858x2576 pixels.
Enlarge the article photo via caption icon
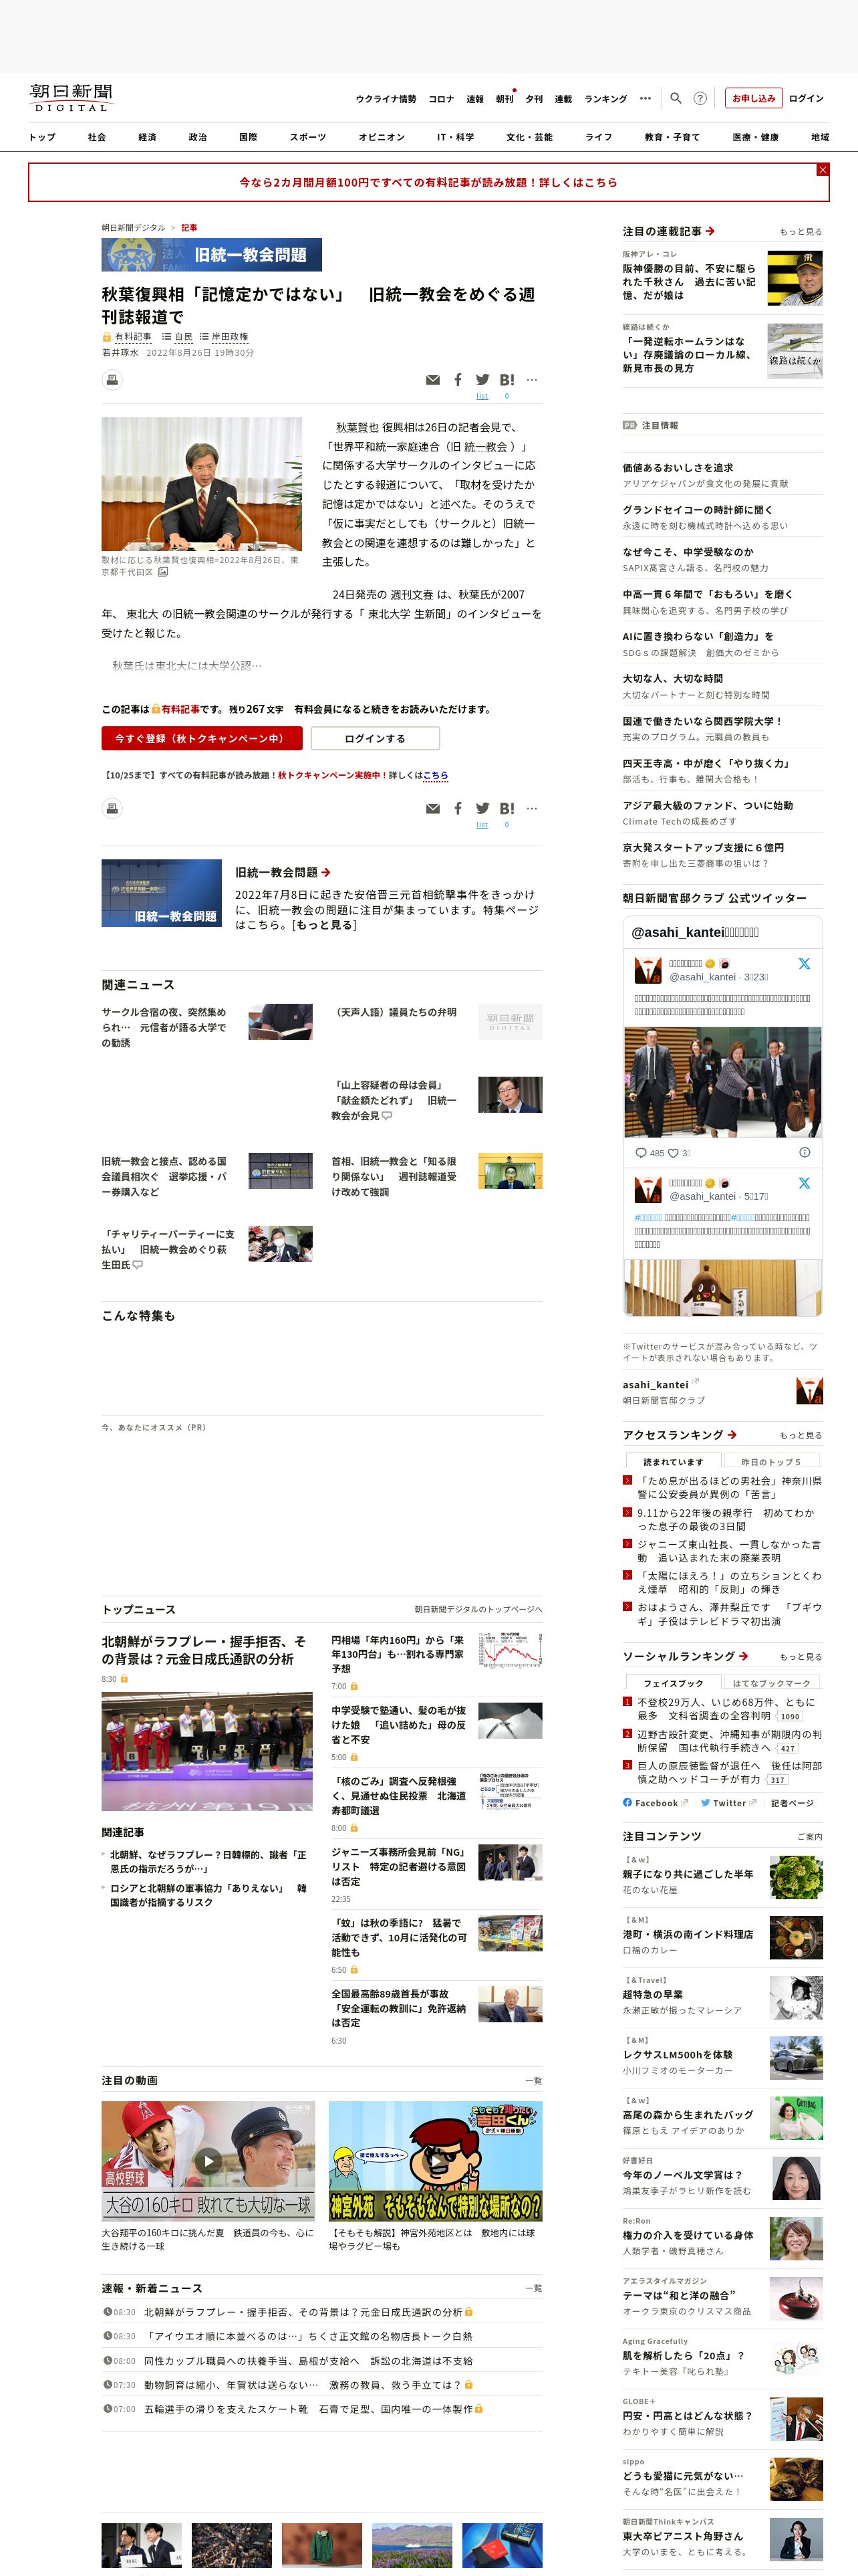pos(163,573)
